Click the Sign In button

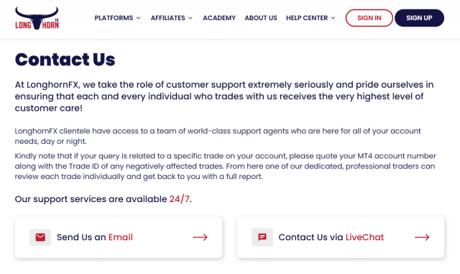click(369, 18)
